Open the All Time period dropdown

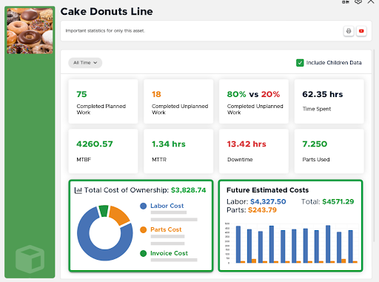tap(85, 63)
